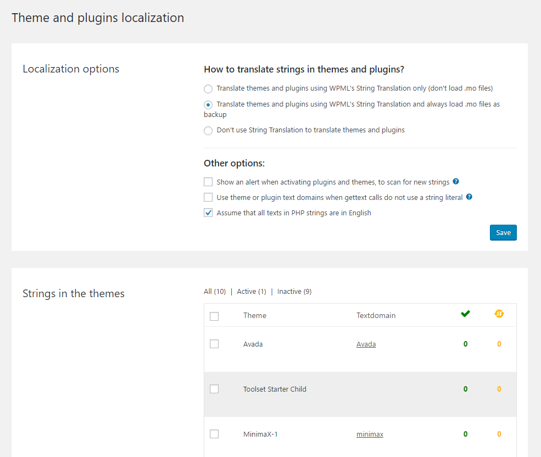Check the MinimaX-1 theme checkbox

point(214,434)
